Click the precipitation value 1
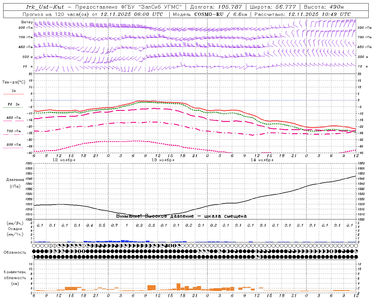 (127, 226)
